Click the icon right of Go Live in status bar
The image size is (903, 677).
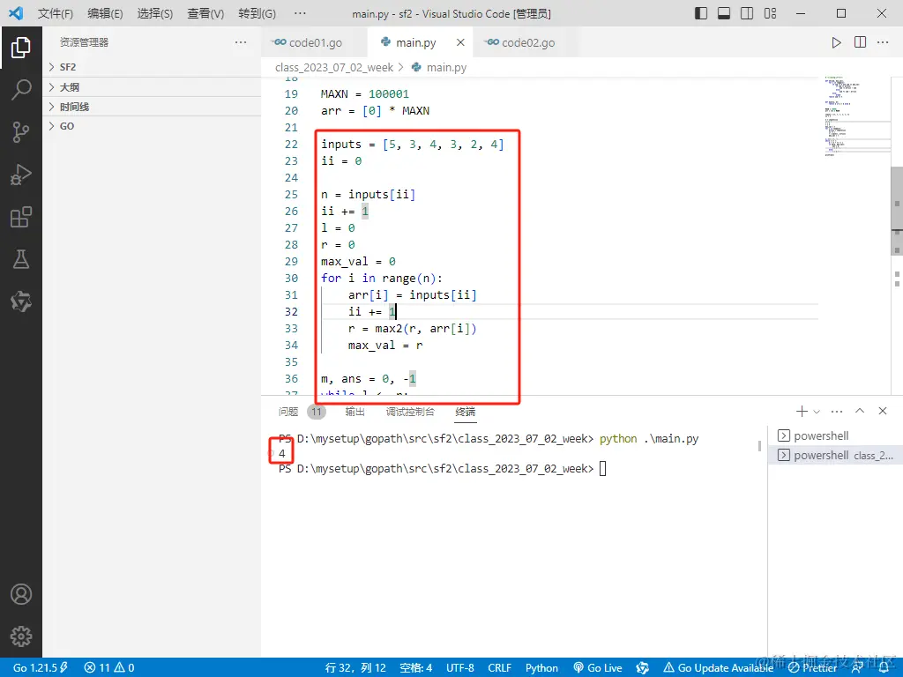click(x=642, y=668)
